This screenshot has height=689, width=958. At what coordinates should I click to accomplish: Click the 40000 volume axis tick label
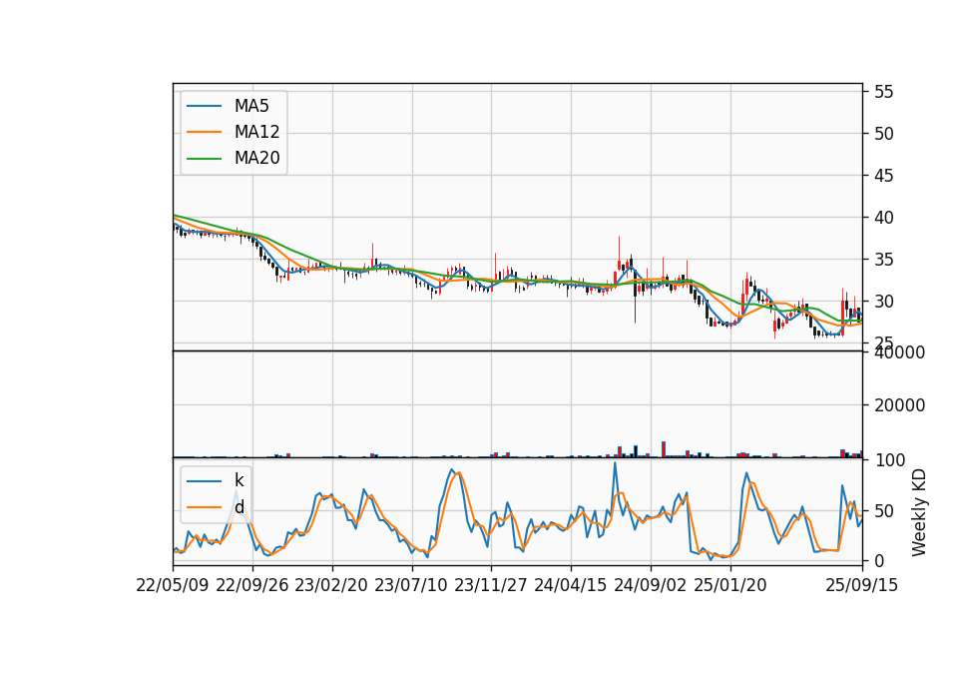point(899,352)
